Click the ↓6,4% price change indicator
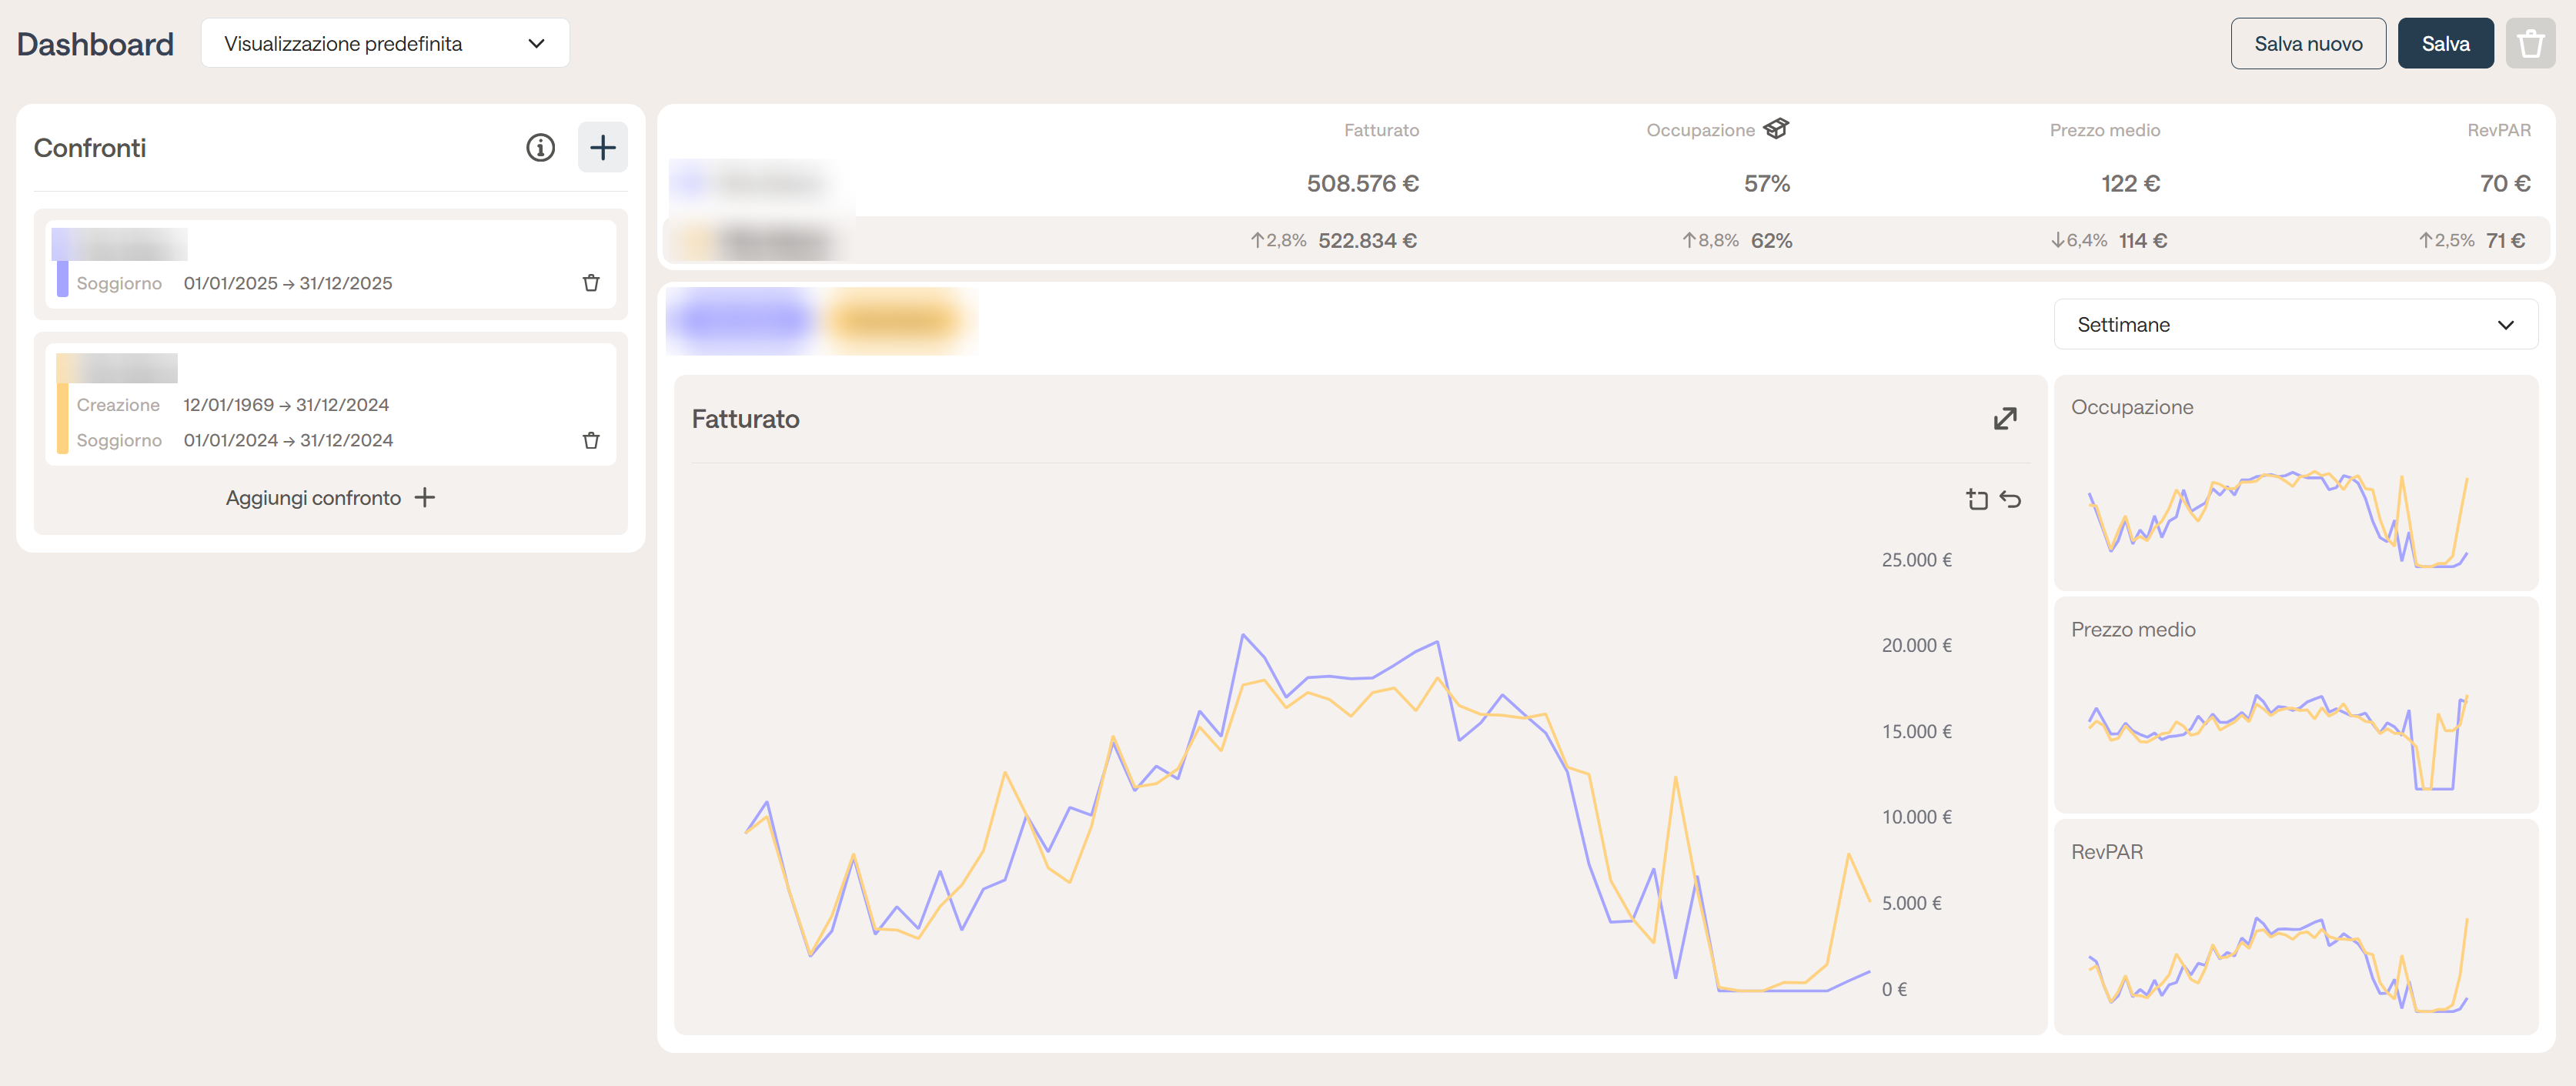2576x1086 pixels. (2078, 240)
